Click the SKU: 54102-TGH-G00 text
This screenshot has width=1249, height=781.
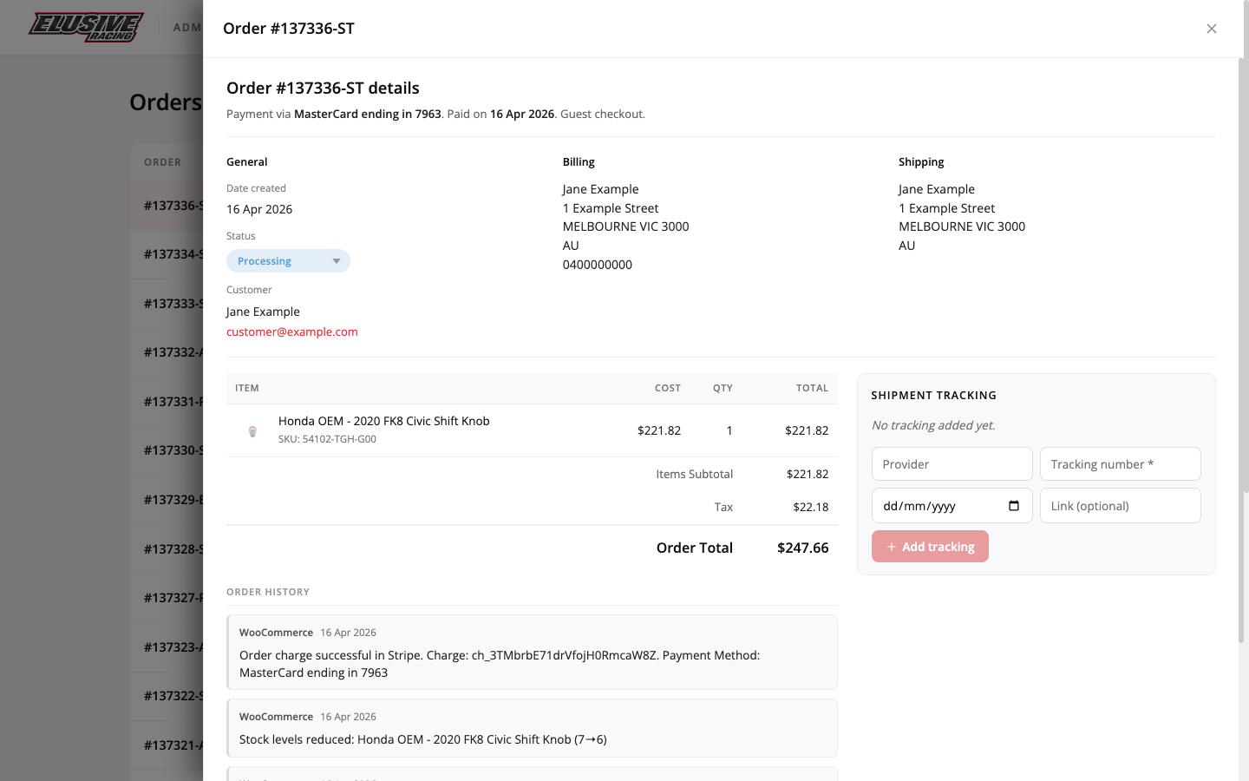click(327, 439)
